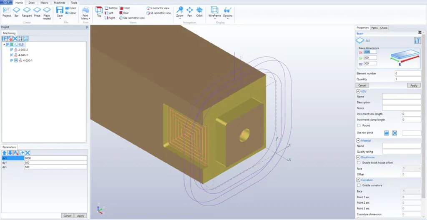Image resolution: width=427 pixels, height=220 pixels.
Task: Click the Piece nested icon
Action: pyautogui.click(x=47, y=12)
